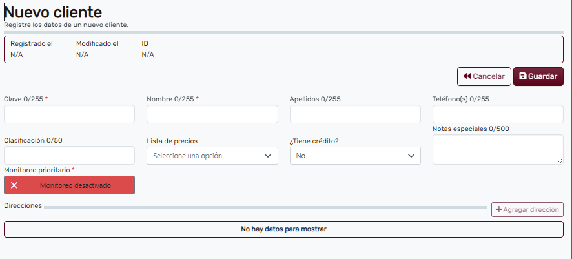Click the 'No hay datos para mostrar' message

click(283, 229)
